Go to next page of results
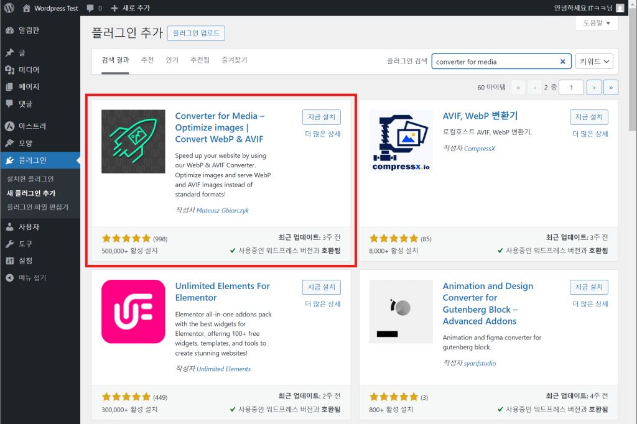Screen dimensions: 637x424 coord(594,88)
